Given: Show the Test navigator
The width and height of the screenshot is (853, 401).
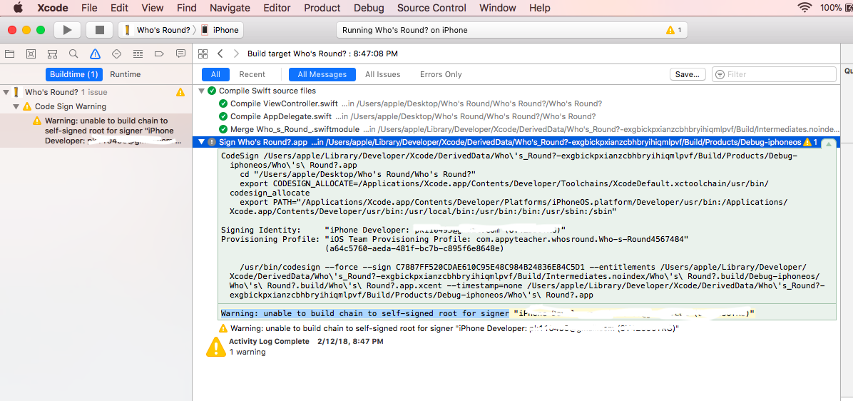Looking at the screenshot, I should pos(116,54).
